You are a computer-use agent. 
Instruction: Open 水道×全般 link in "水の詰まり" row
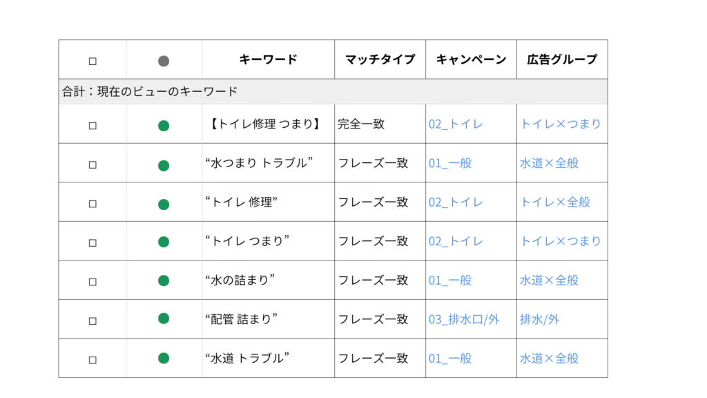click(549, 280)
